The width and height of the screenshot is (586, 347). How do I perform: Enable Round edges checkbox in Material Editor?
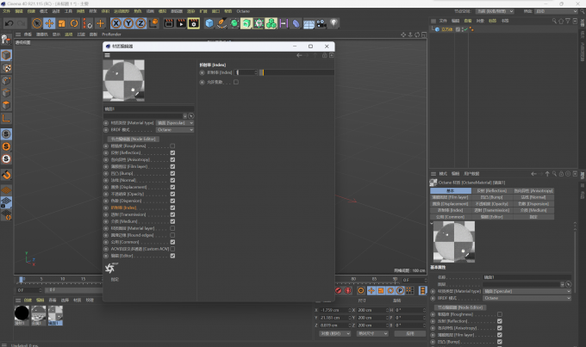pos(172,235)
